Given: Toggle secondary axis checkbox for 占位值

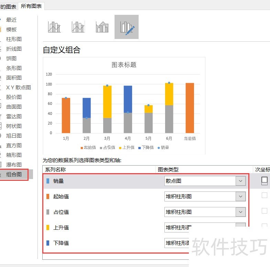Looking at the screenshot, I should tap(264, 211).
